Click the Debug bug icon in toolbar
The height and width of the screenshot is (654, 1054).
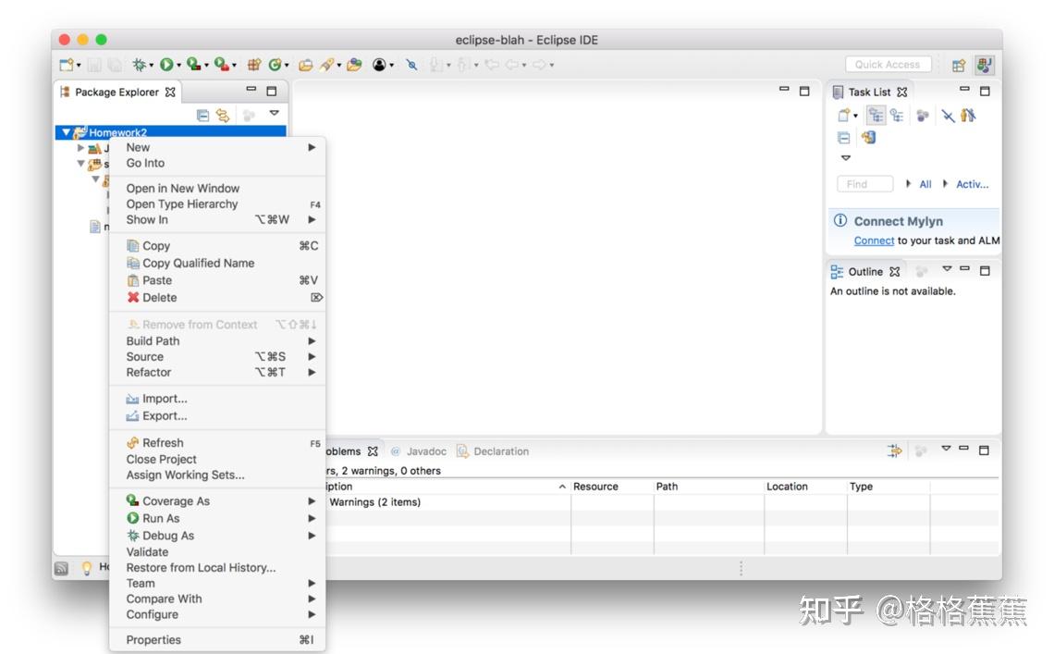[139, 65]
